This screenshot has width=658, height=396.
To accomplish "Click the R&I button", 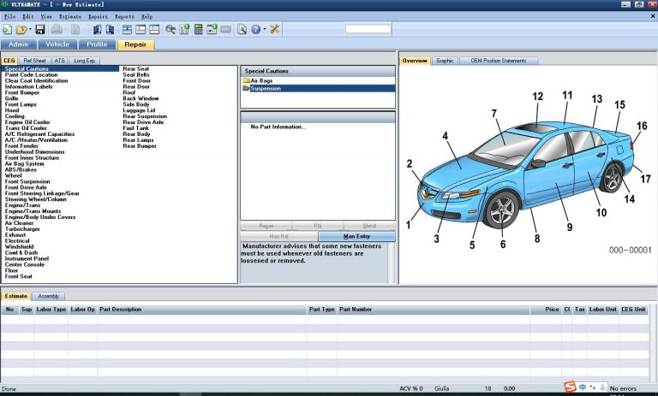I will click(318, 226).
